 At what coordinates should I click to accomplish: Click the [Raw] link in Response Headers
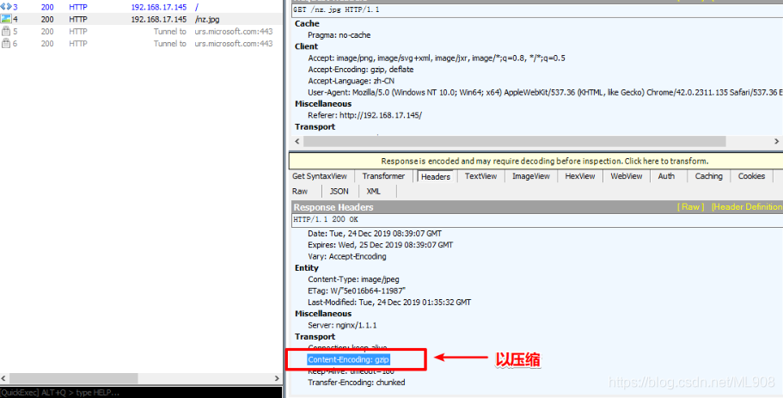pyautogui.click(x=691, y=207)
